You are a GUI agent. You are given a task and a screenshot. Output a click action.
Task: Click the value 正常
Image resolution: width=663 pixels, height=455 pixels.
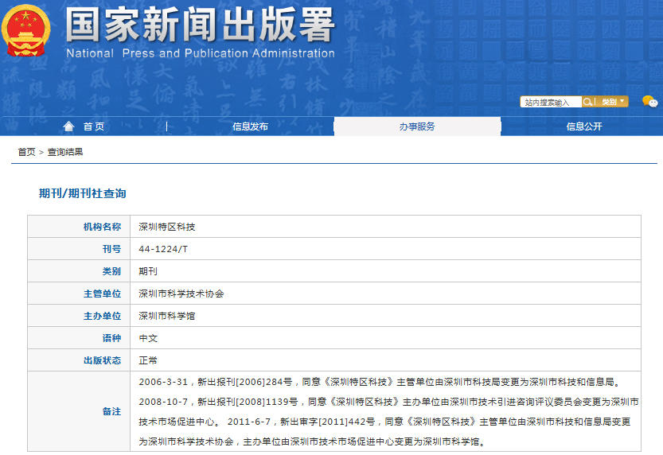tap(148, 360)
